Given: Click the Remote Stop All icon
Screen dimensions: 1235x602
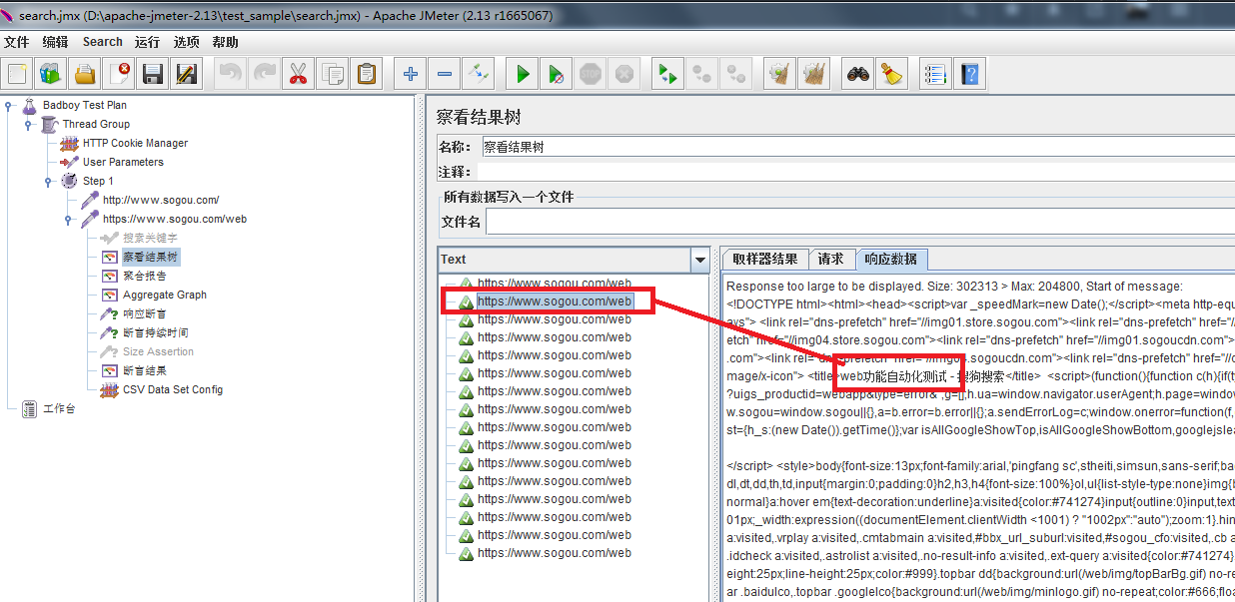Looking at the screenshot, I should click(x=702, y=74).
